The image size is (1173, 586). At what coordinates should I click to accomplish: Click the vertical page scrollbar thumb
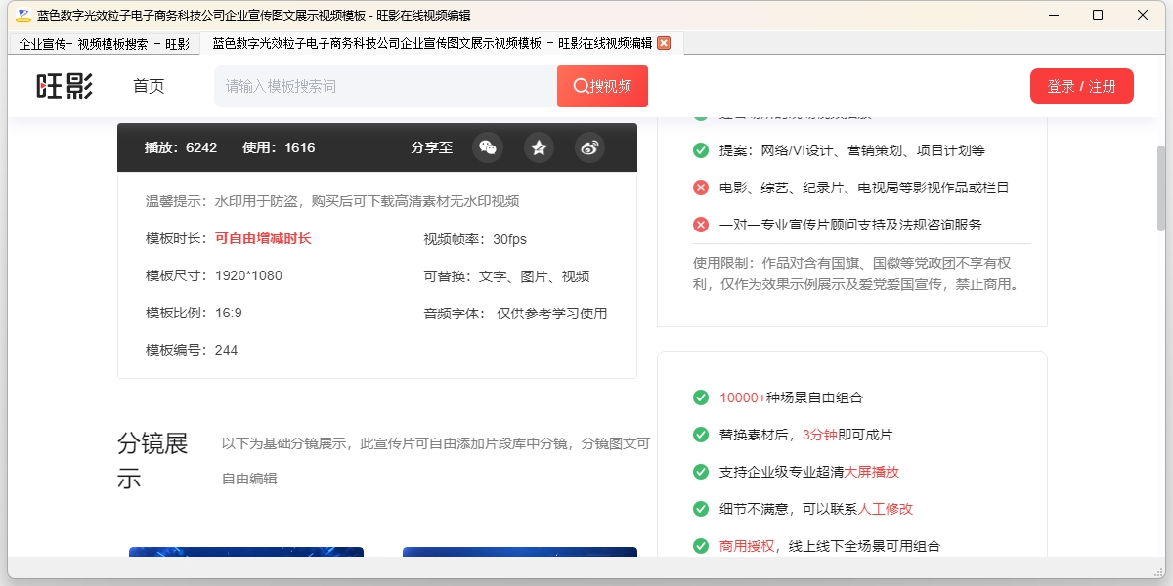1161,188
